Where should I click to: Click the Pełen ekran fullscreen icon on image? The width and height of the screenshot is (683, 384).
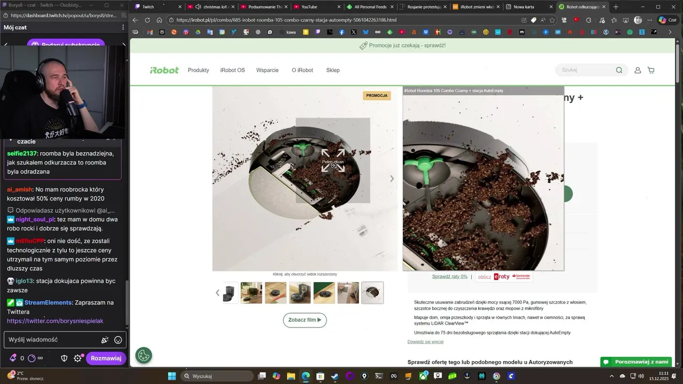(x=333, y=161)
